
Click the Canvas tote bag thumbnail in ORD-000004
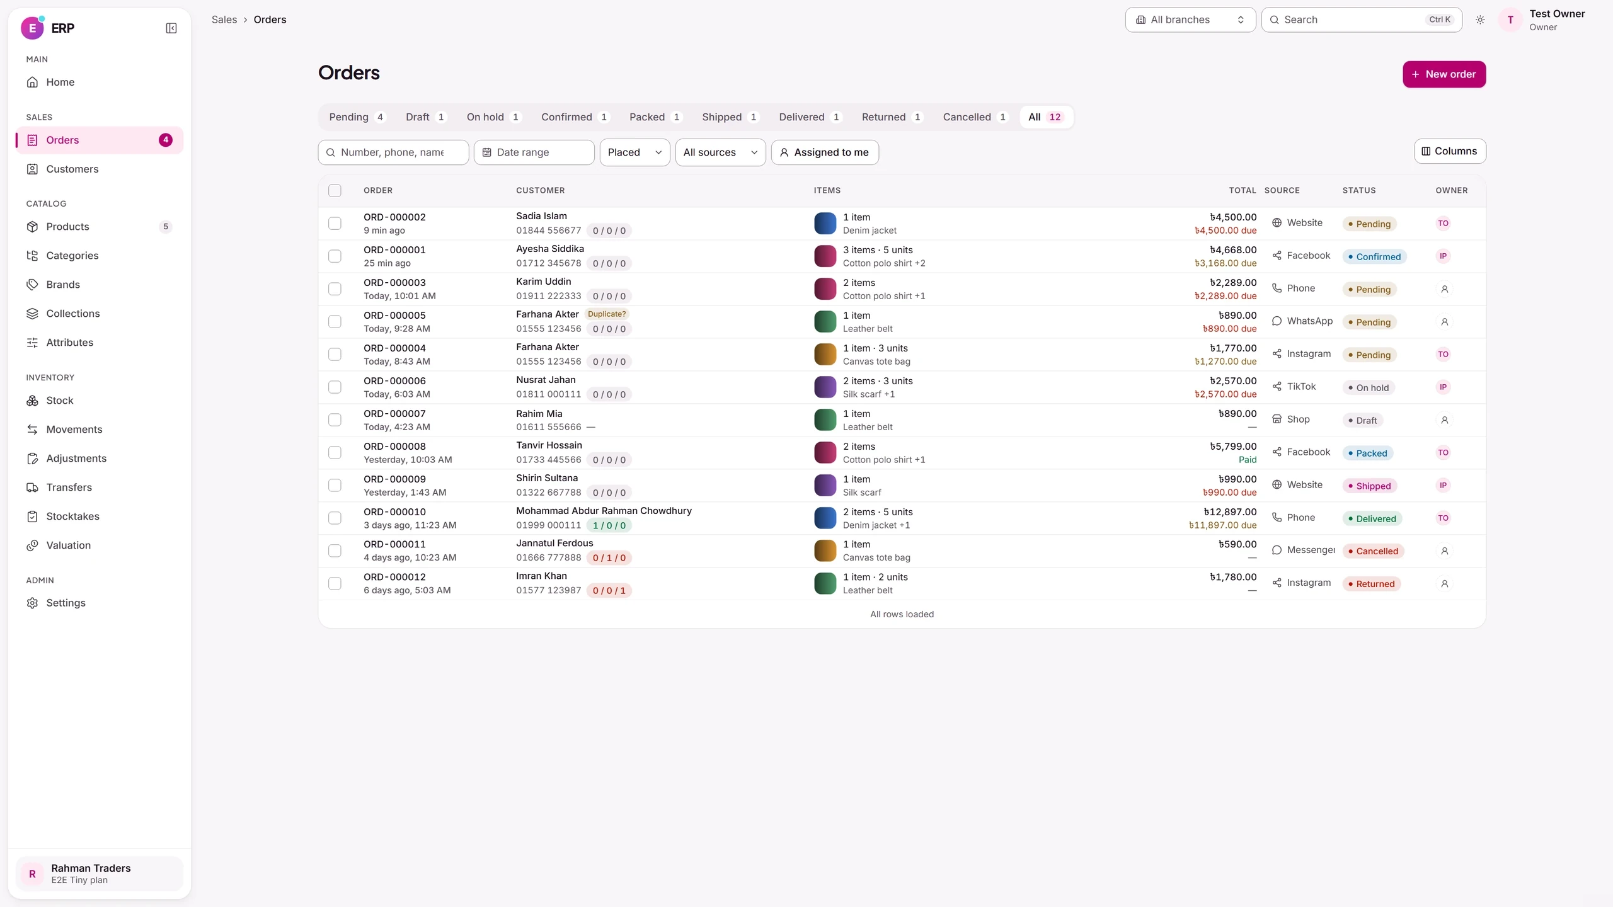coord(825,355)
